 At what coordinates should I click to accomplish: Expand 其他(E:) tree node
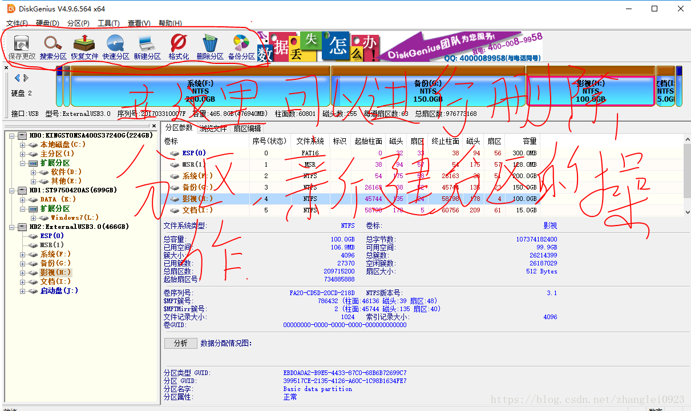34,181
